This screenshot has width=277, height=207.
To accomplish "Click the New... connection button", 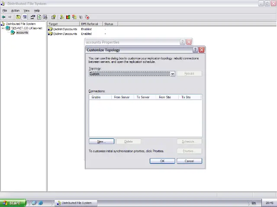I will click(x=102, y=141).
